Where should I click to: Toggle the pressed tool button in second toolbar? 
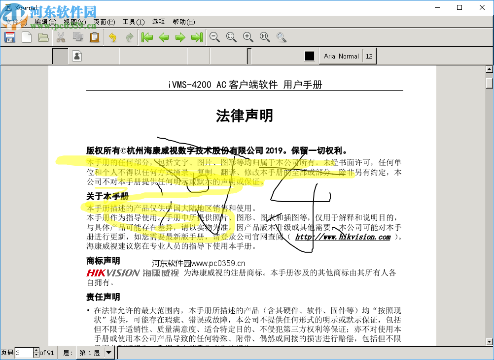60,56
